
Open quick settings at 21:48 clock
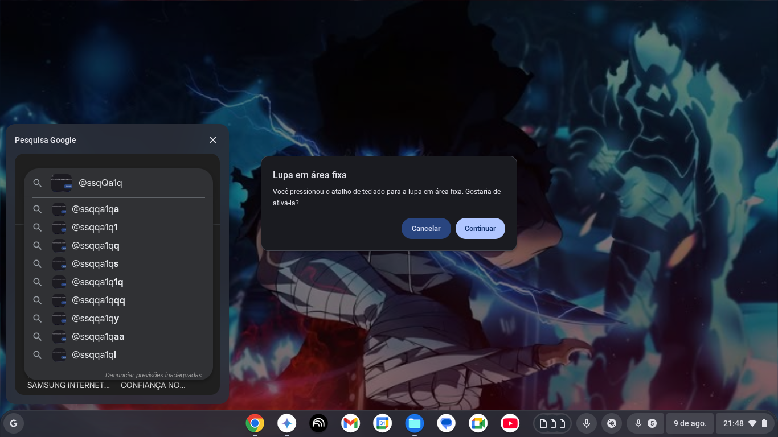click(746, 423)
